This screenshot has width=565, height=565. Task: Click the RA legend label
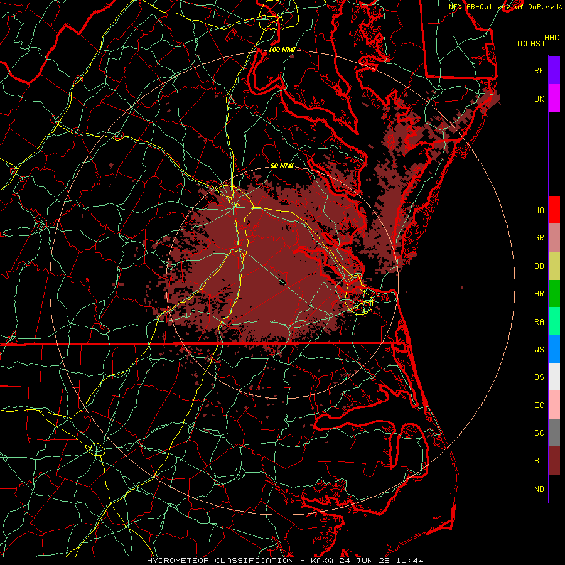(539, 322)
